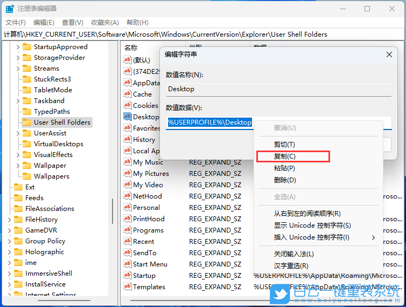Click the string icon next to Startup value

pyautogui.click(x=128, y=275)
